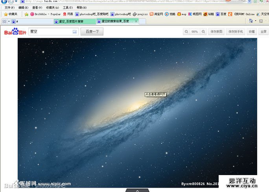Click the 保存原图 button
Image resolution: width=269 pixels, height=192 pixels.
216,31
